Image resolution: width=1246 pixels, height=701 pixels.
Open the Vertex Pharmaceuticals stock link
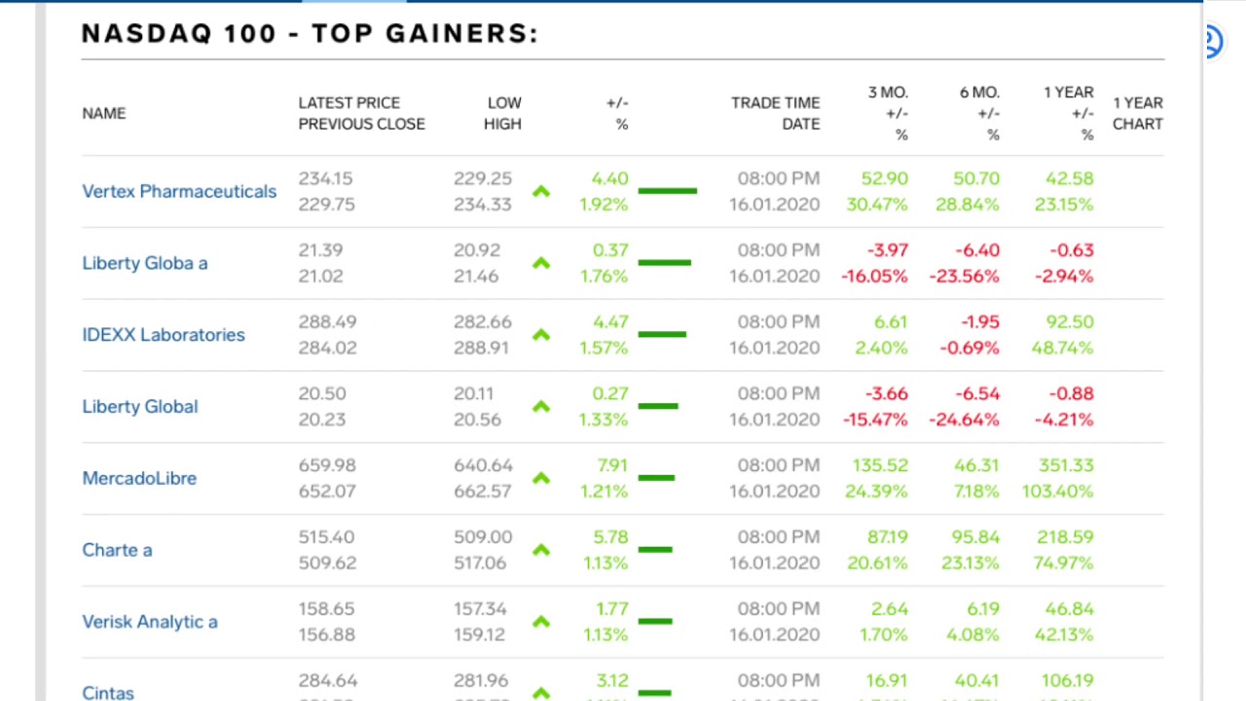click(x=179, y=192)
